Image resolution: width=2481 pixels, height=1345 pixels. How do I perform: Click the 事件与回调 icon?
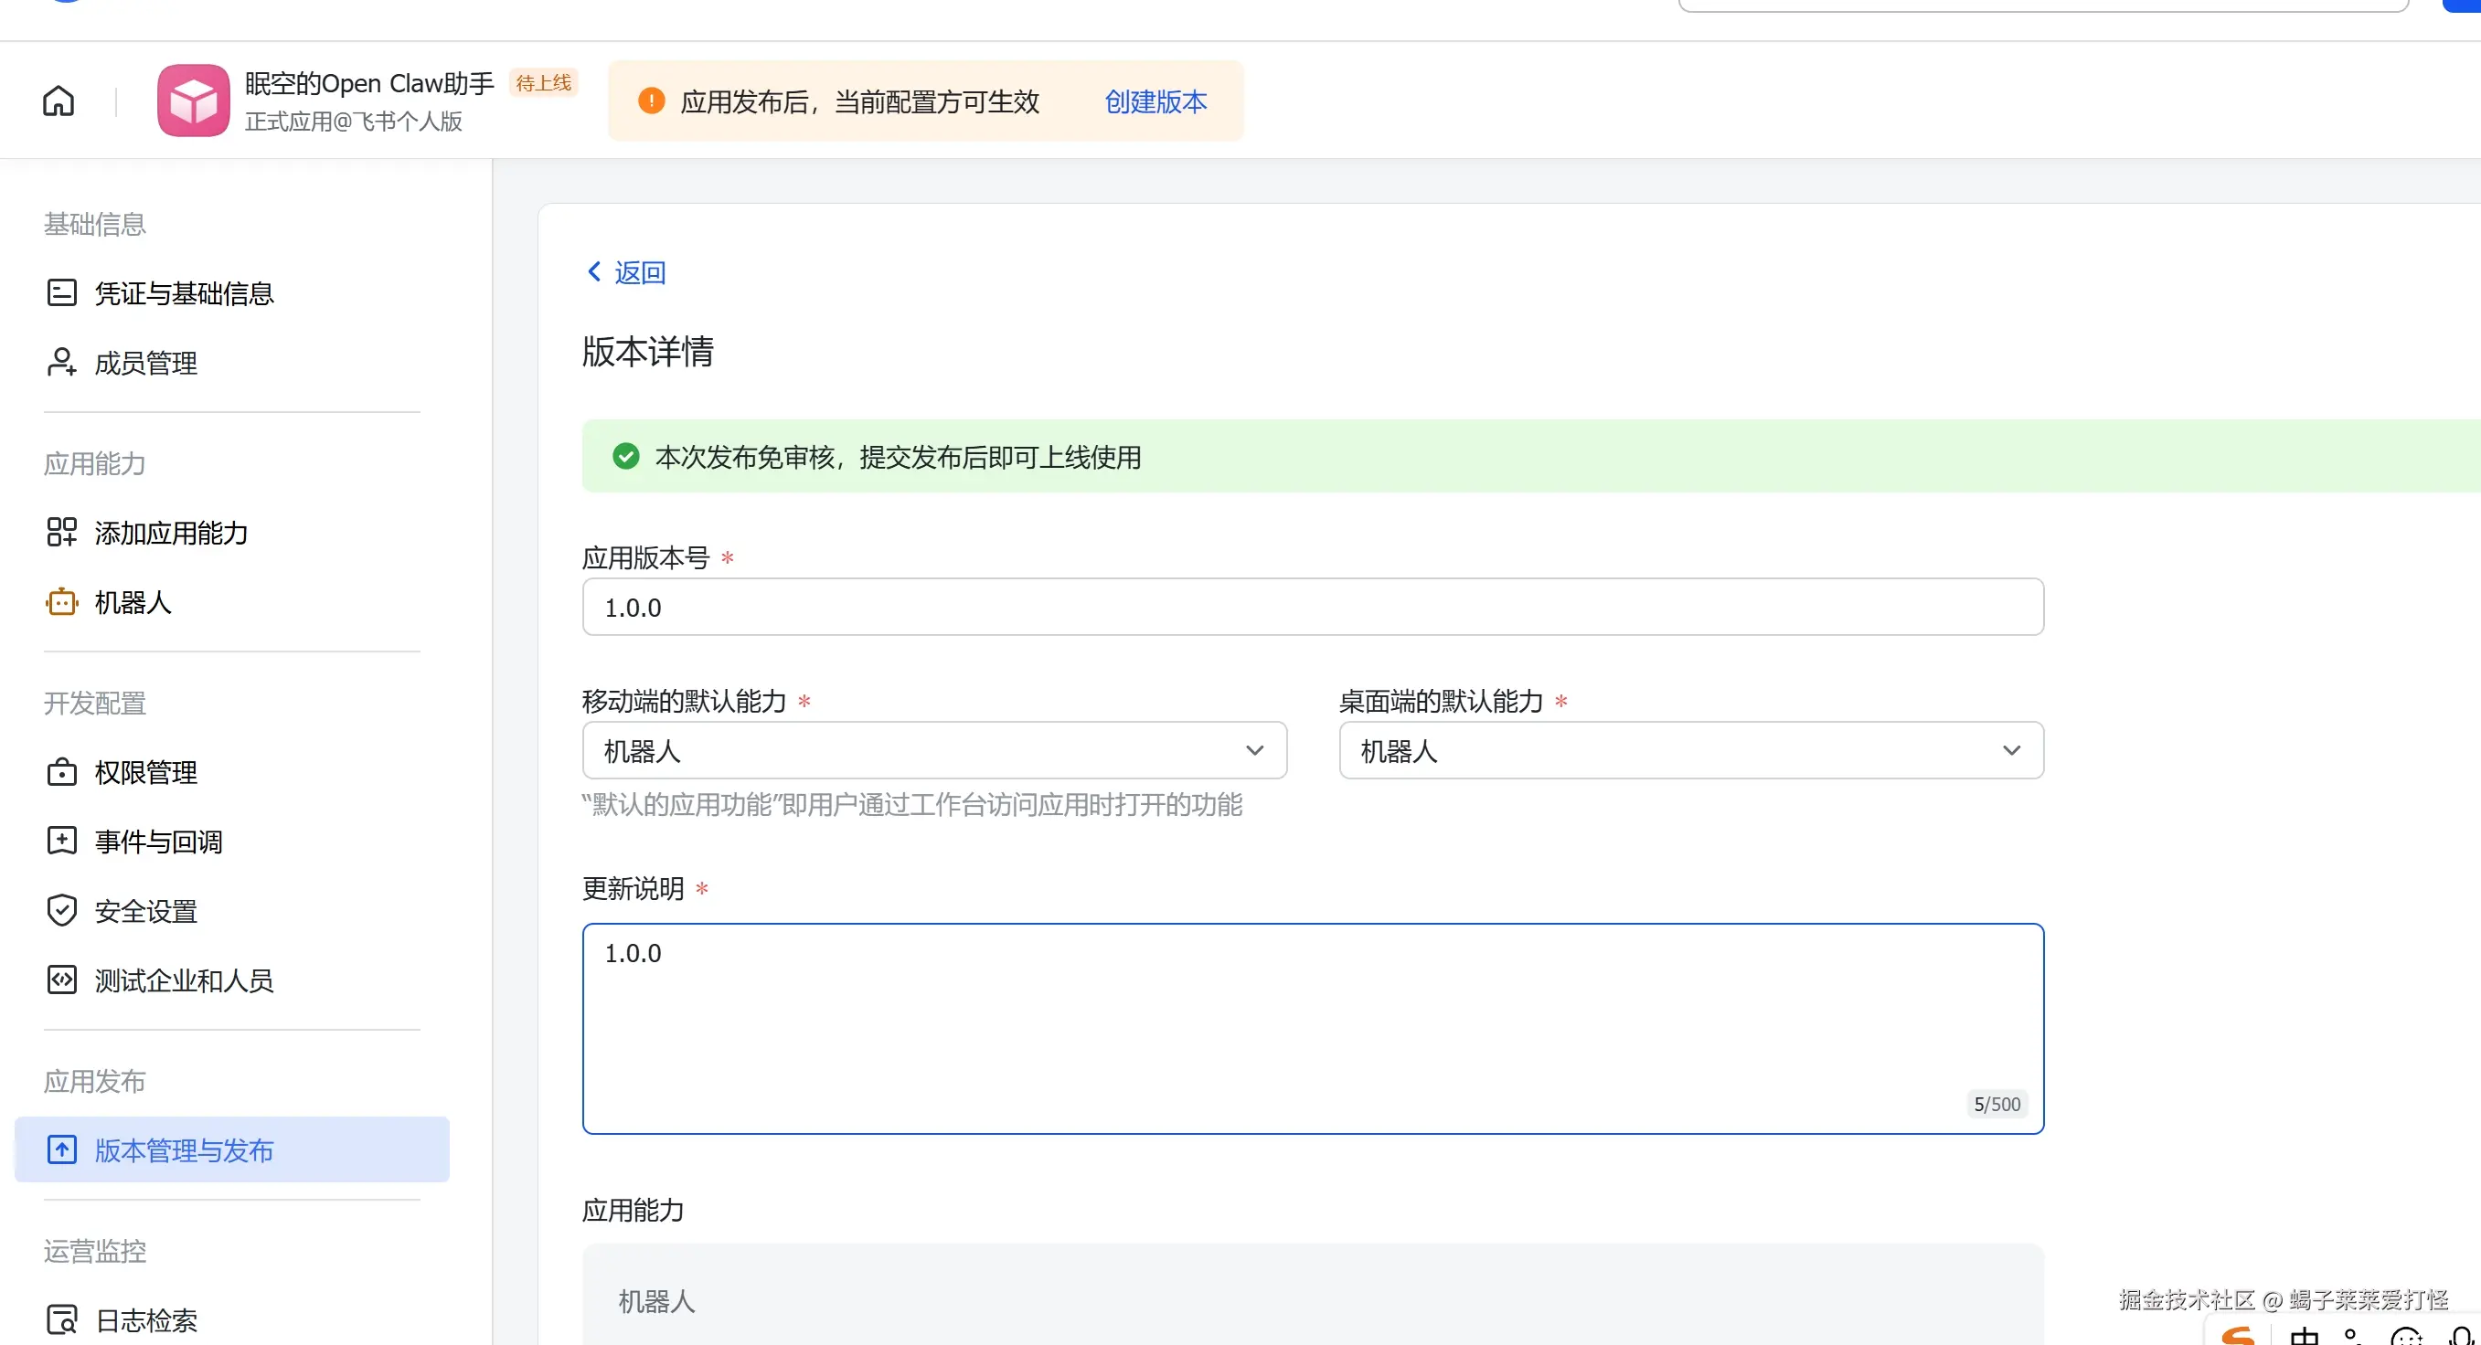coord(61,841)
